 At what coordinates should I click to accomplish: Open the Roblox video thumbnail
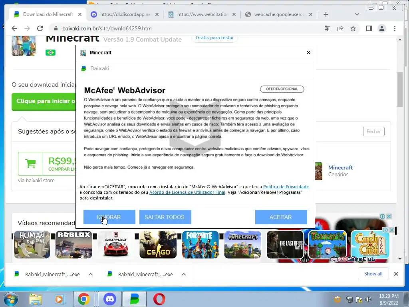pyautogui.click(x=74, y=245)
